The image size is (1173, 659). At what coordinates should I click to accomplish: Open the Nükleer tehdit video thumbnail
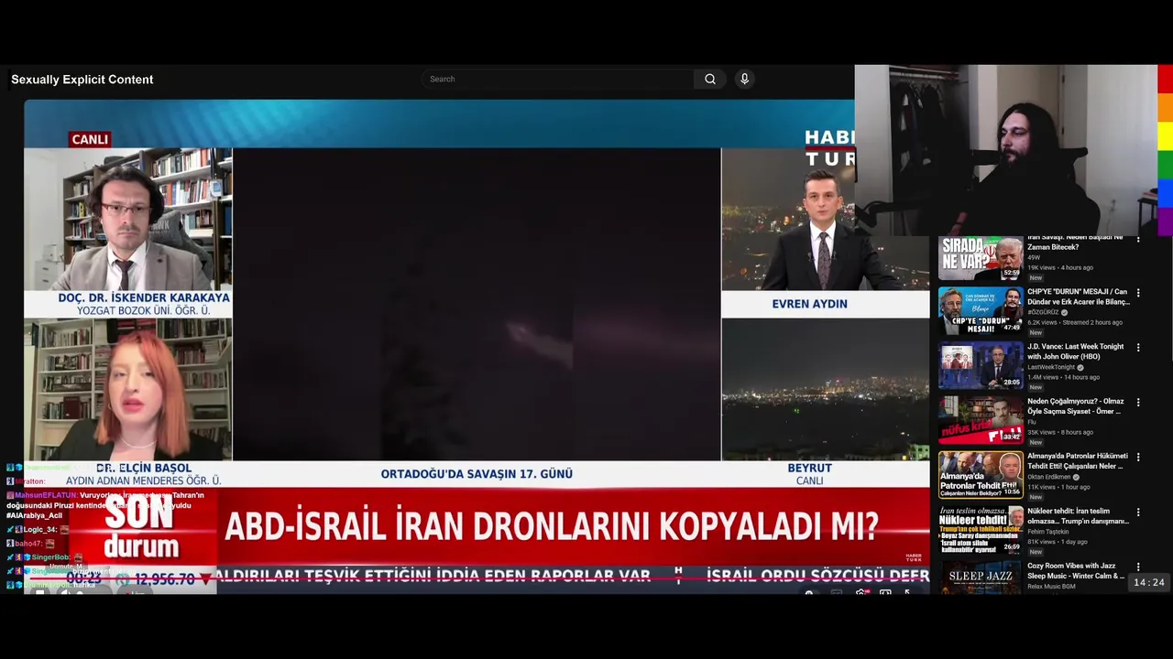pyautogui.click(x=981, y=529)
